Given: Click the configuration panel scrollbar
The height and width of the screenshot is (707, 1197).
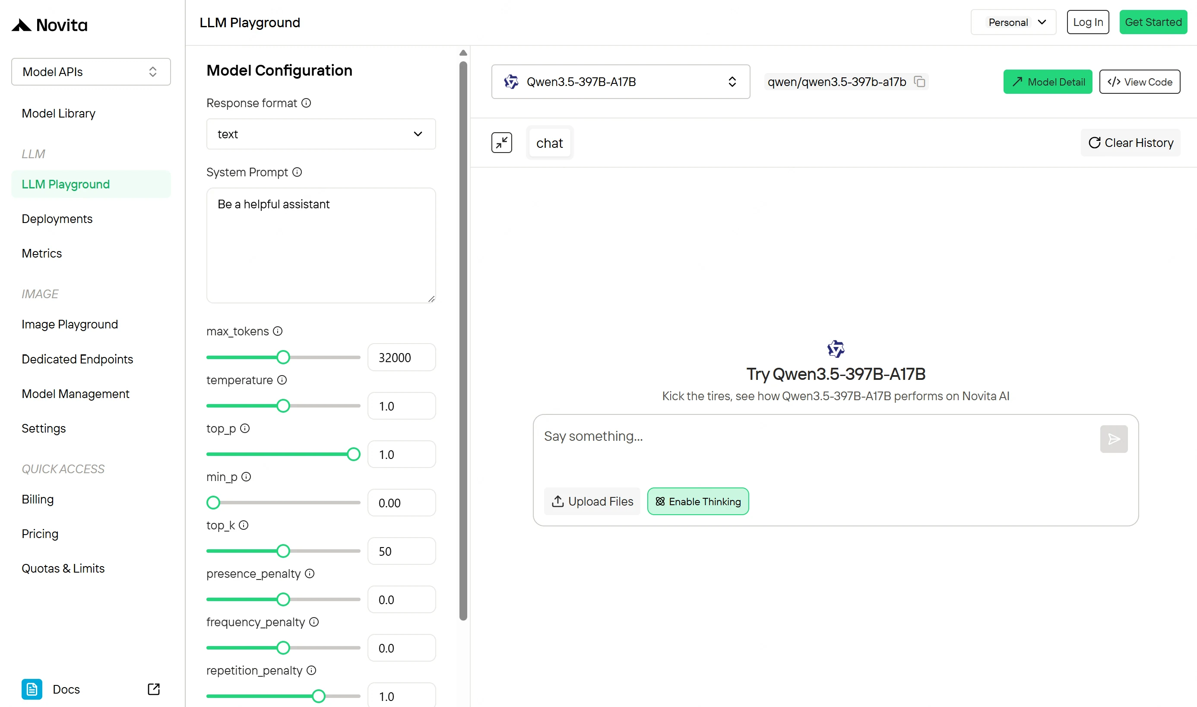Looking at the screenshot, I should pos(463,341).
